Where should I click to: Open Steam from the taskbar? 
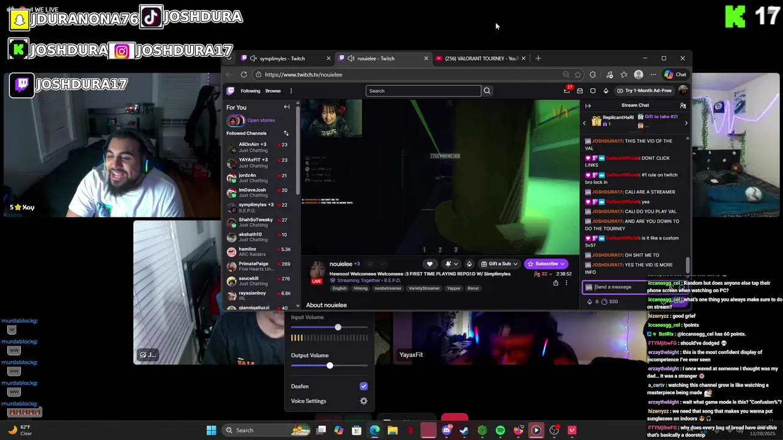point(464,430)
